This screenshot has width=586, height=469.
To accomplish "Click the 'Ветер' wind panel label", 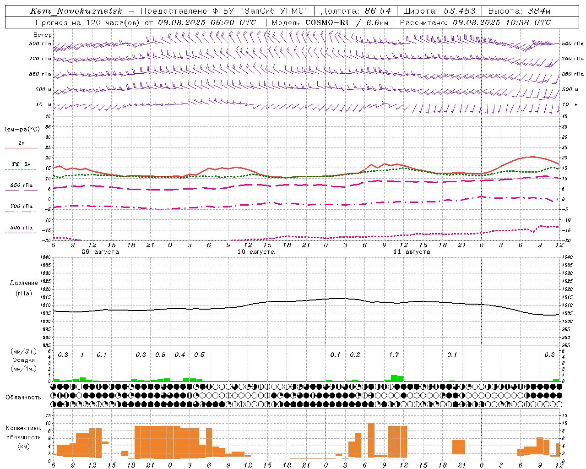I will click(43, 35).
